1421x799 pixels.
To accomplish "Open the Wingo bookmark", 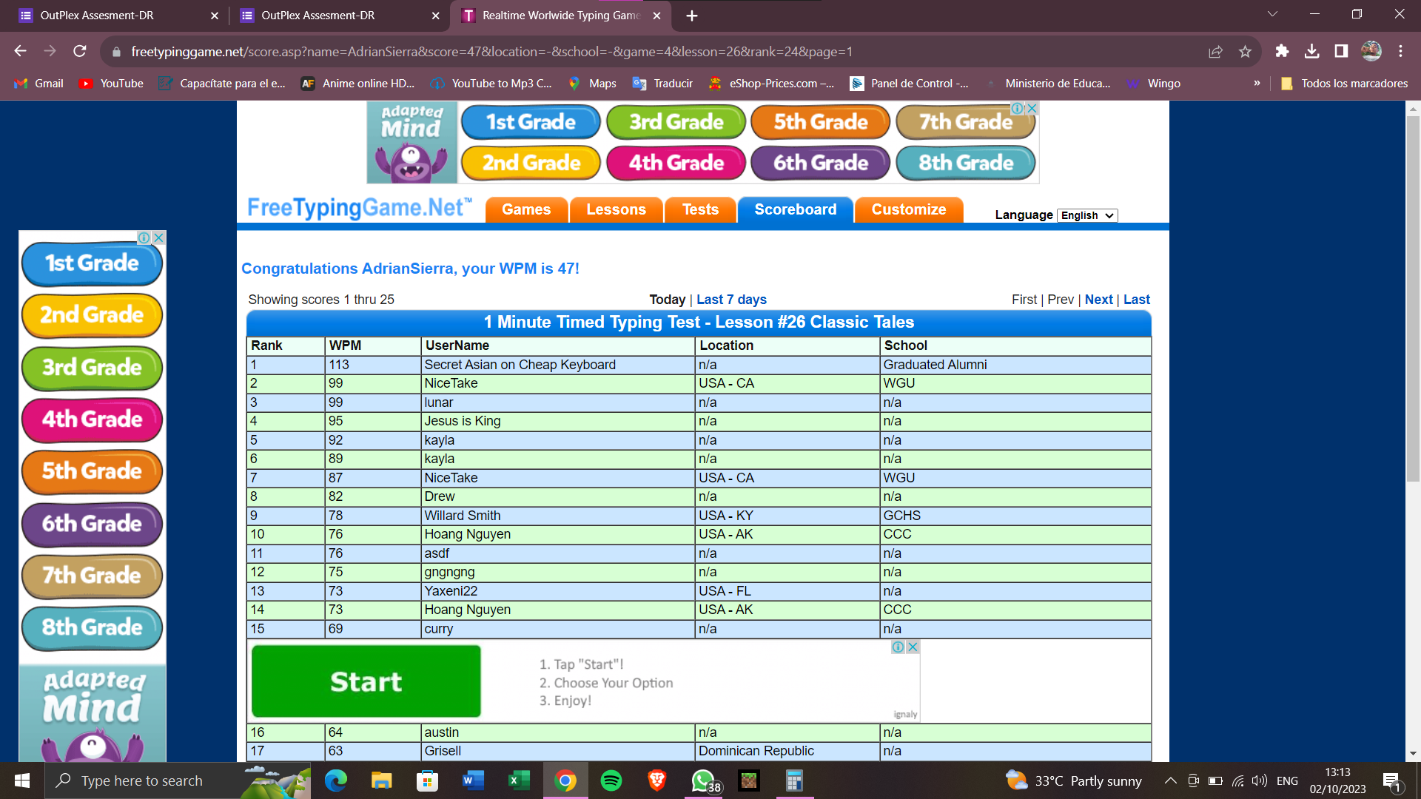I will pyautogui.click(x=1153, y=84).
